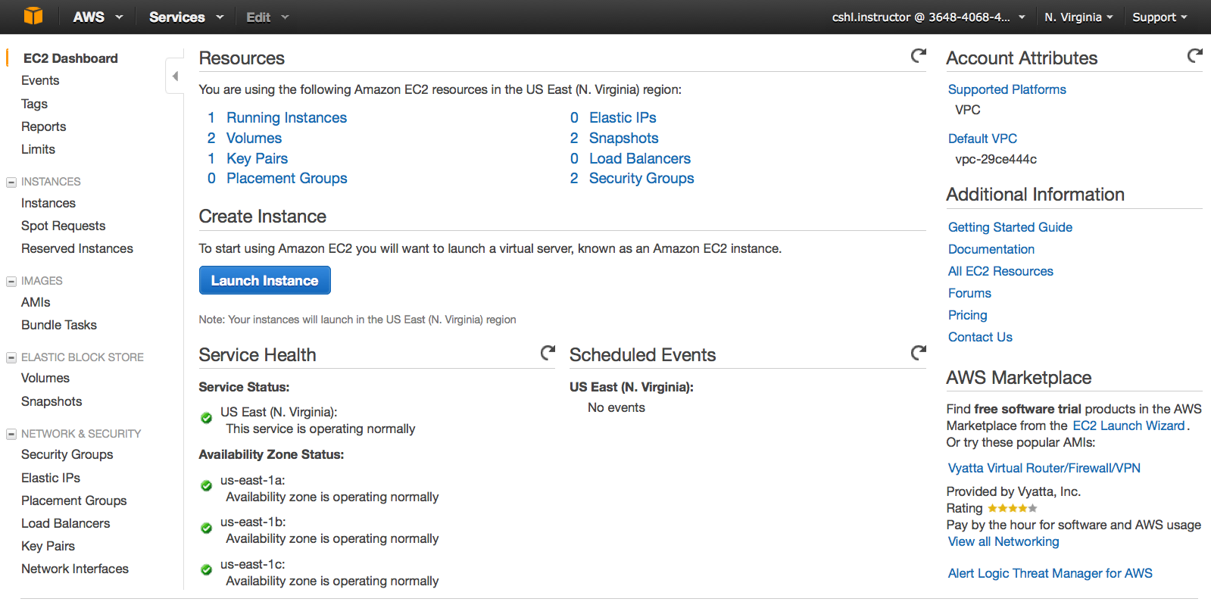The height and width of the screenshot is (605, 1211).
Task: Click the Launch Instance button
Action: coord(265,280)
